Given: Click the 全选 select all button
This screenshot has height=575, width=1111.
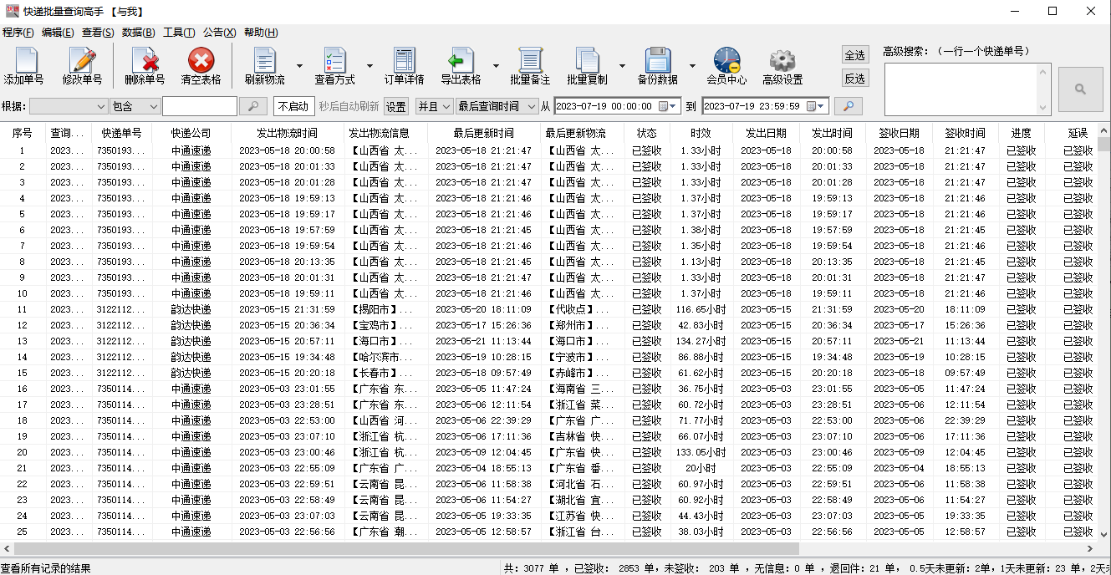Looking at the screenshot, I should click(854, 55).
